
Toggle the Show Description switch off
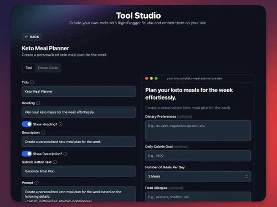[x=27, y=153]
